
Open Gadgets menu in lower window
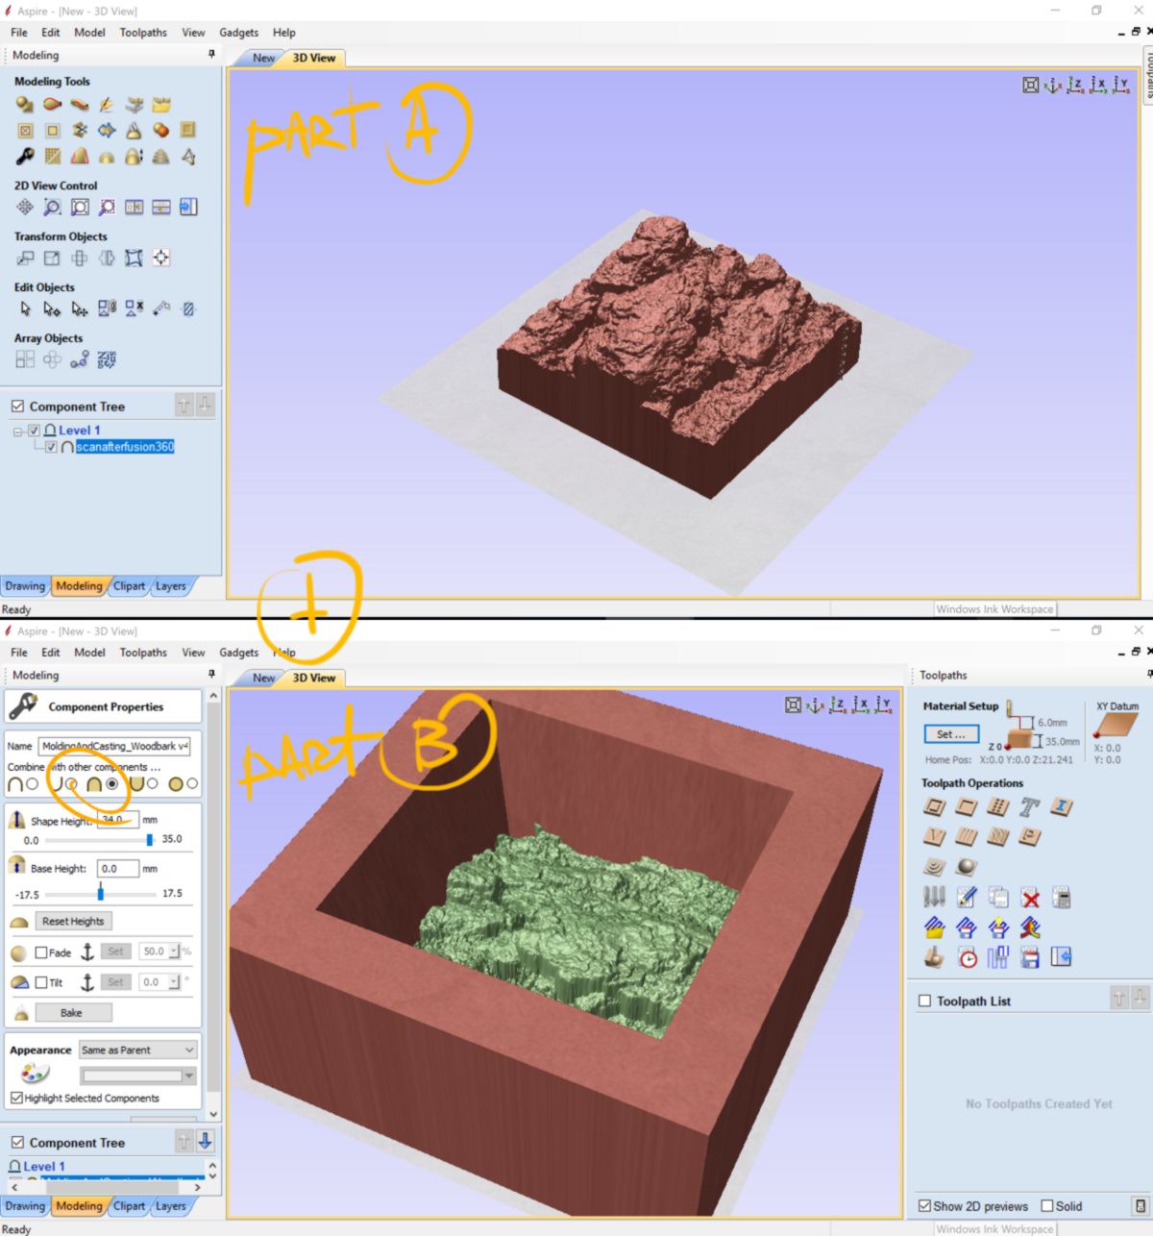238,652
